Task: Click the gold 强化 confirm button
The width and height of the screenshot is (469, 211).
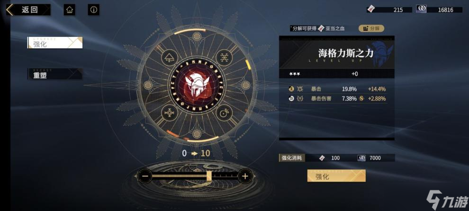Action: [336, 176]
